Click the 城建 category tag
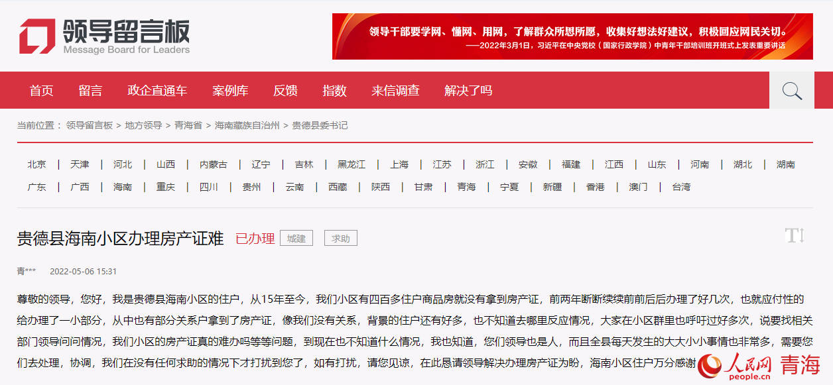 pos(296,239)
